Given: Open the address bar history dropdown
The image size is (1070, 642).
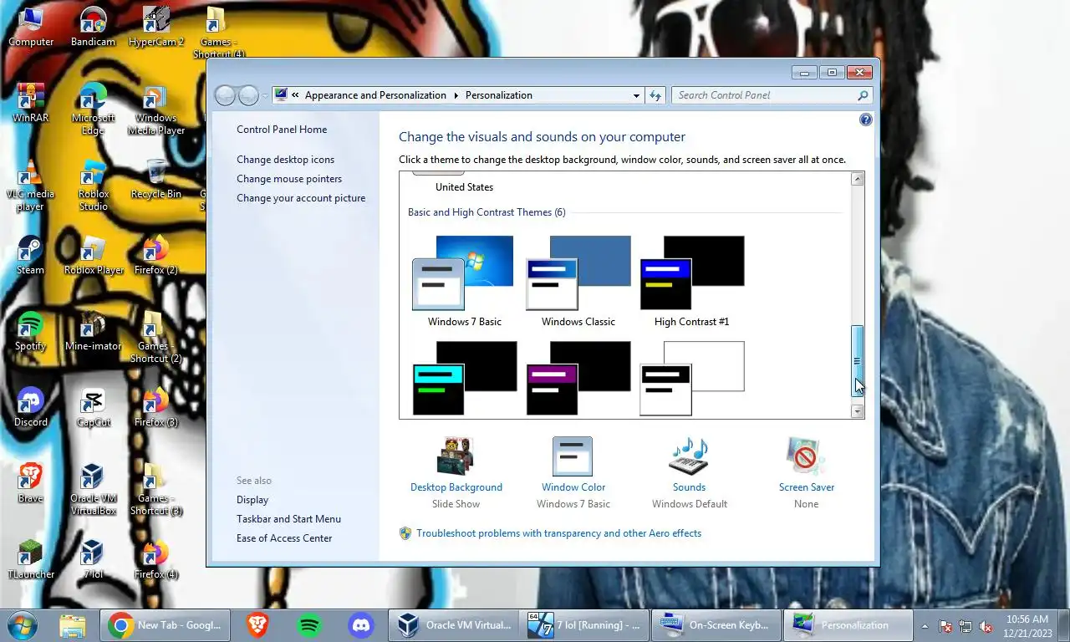Looking at the screenshot, I should [636, 95].
